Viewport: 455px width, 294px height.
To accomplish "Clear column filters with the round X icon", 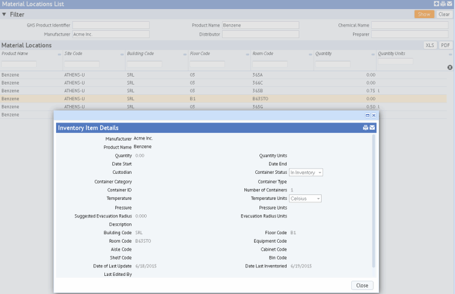I will point(450,67).
